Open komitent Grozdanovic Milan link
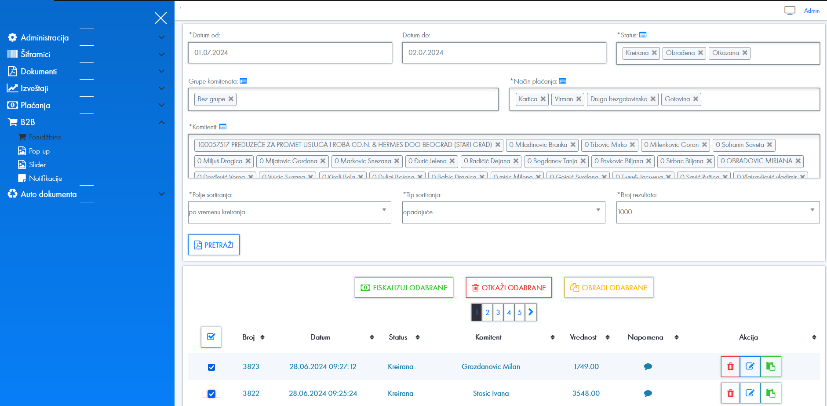 click(491, 366)
